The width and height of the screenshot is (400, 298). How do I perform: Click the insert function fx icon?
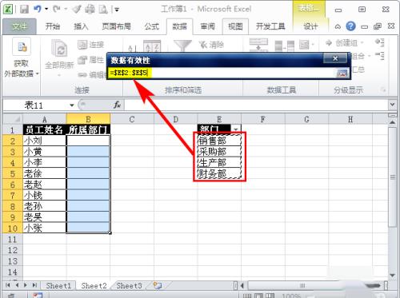(x=117, y=105)
